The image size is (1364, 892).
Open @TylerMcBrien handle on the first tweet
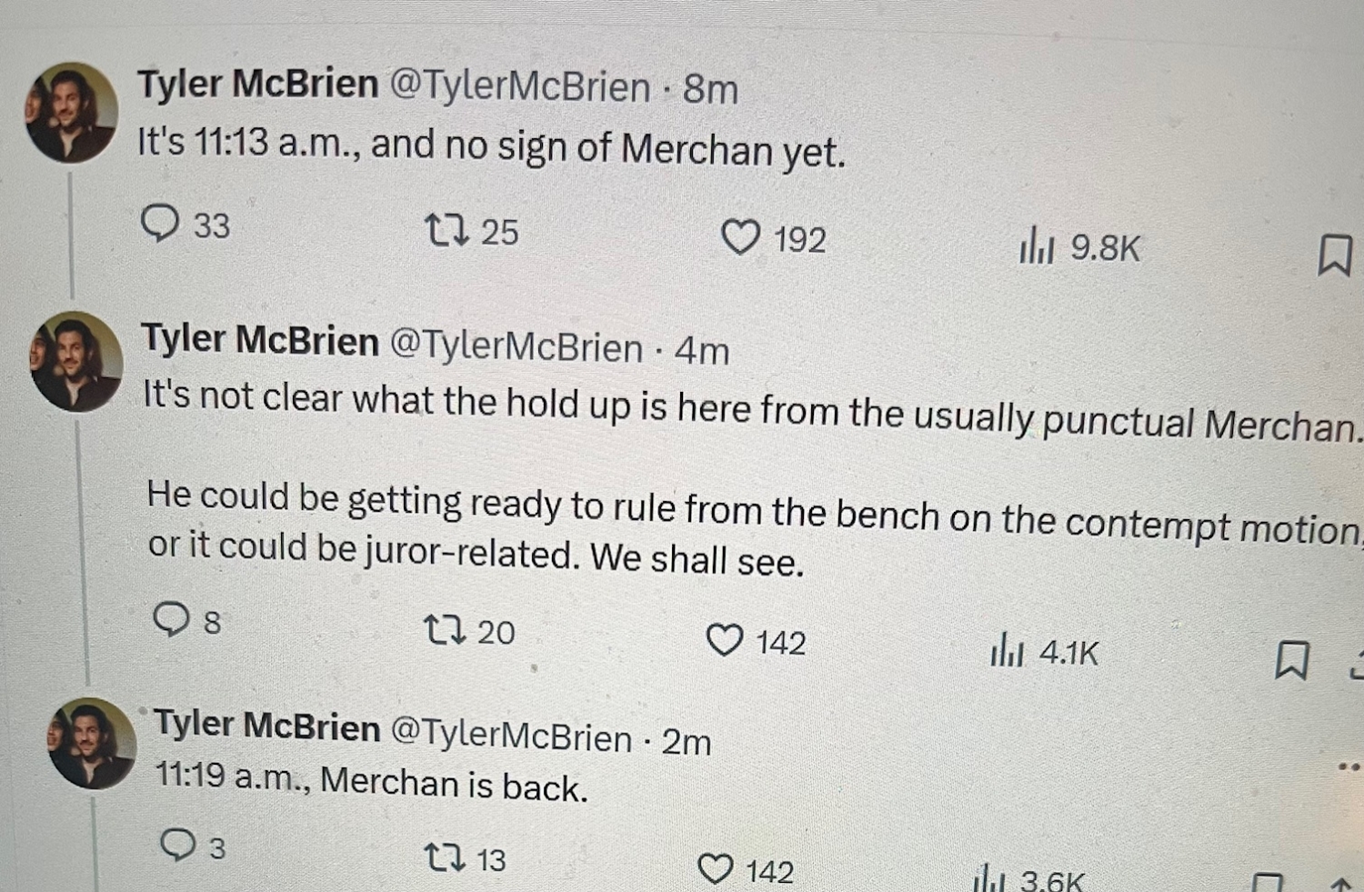pyautogui.click(x=520, y=87)
